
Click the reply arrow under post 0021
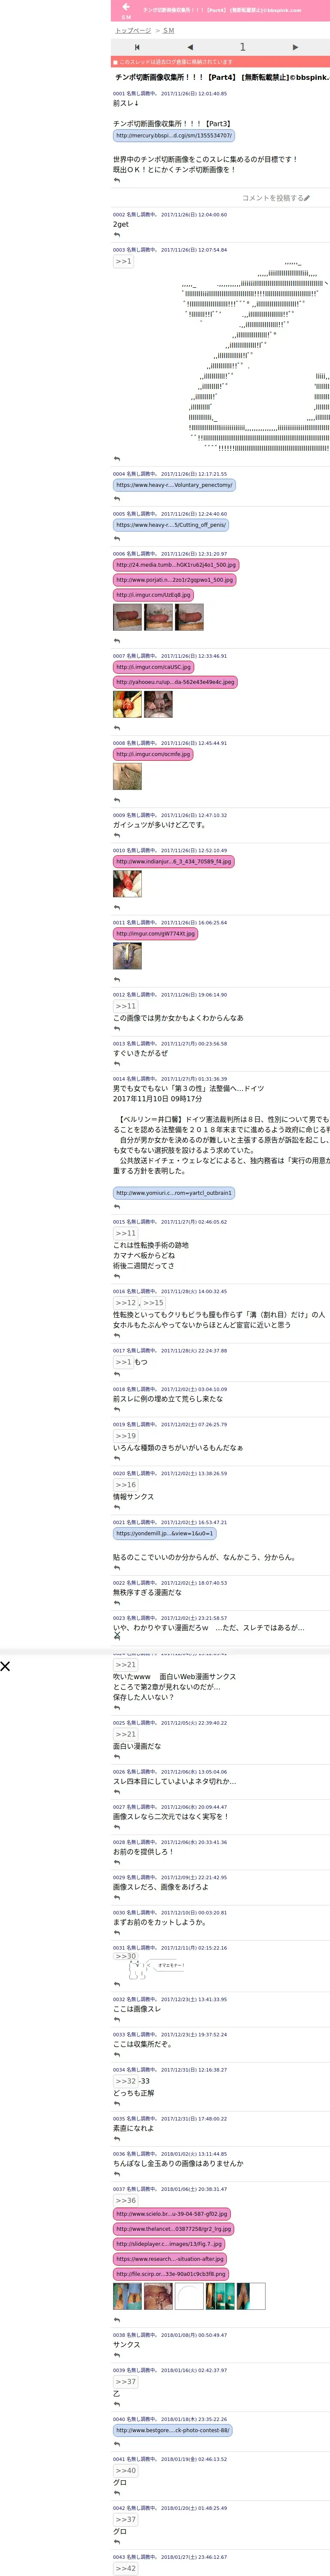click(117, 1568)
